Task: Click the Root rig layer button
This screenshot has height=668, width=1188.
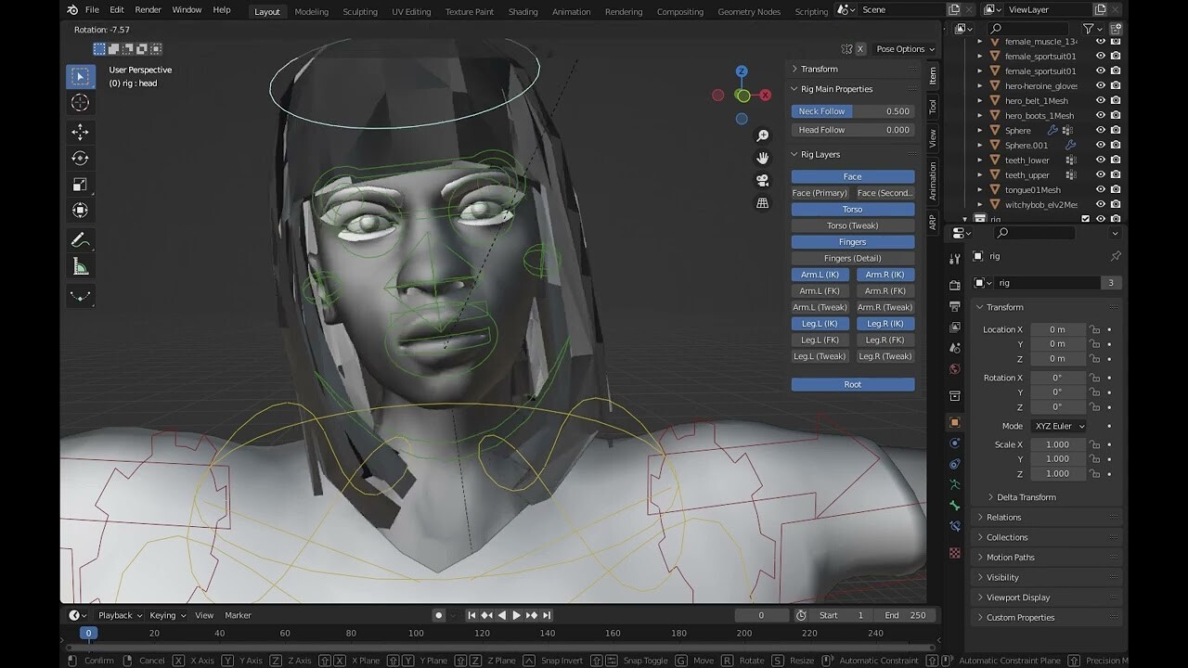Action: click(852, 383)
